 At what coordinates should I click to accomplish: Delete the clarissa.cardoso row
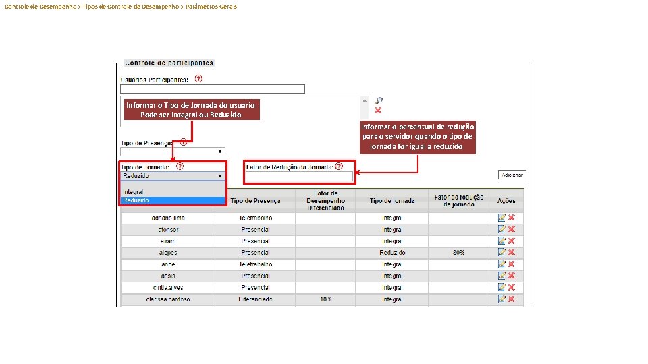[x=512, y=299]
